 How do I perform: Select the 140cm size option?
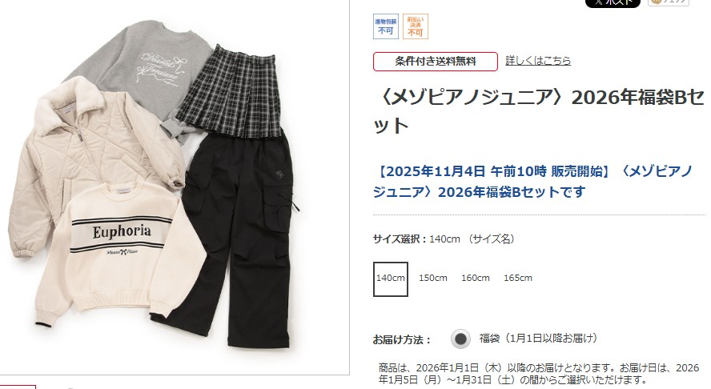click(391, 279)
